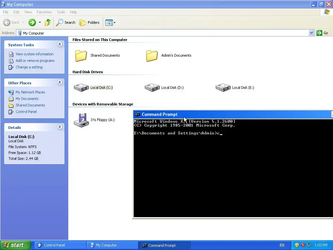This screenshot has height=250, width=333.
Task: Click "File System: NTFS" detail text
Action: pyautogui.click(x=22, y=147)
